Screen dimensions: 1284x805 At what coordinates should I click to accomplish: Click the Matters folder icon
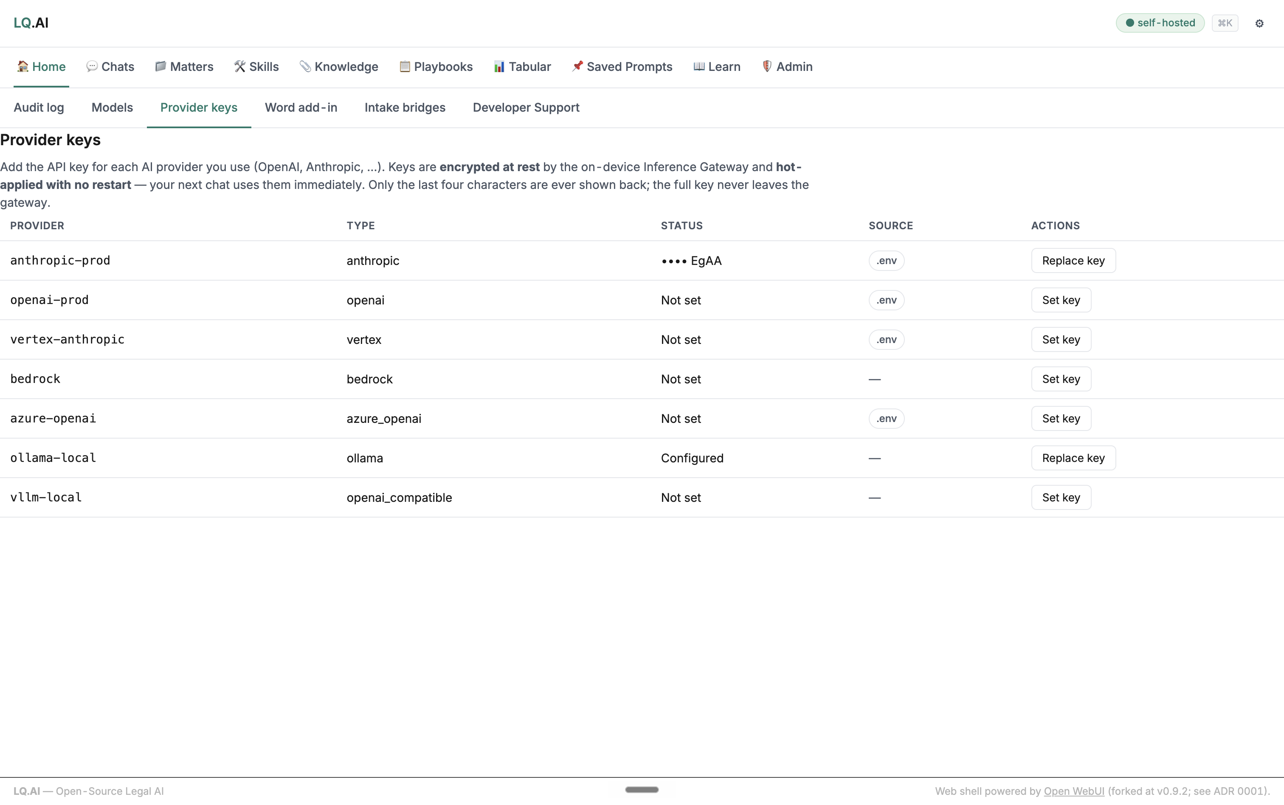point(160,66)
